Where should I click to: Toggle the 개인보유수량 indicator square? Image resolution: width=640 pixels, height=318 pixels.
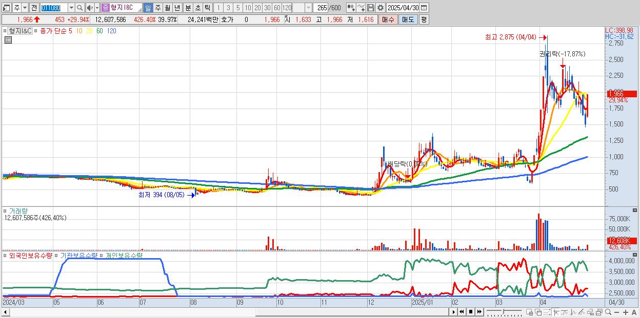[102, 255]
